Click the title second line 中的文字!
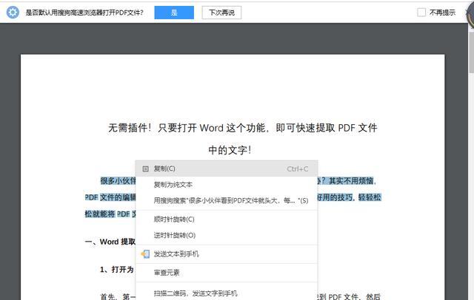474x300 pixels. (x=230, y=150)
